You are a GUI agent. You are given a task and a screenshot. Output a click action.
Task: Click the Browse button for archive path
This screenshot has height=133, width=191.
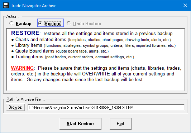[x=15, y=107]
